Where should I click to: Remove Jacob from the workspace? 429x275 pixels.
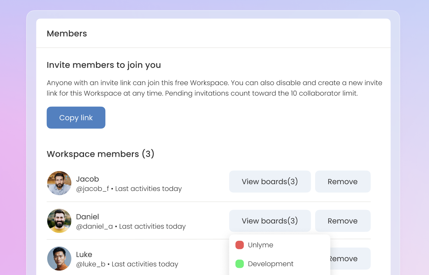(x=343, y=182)
